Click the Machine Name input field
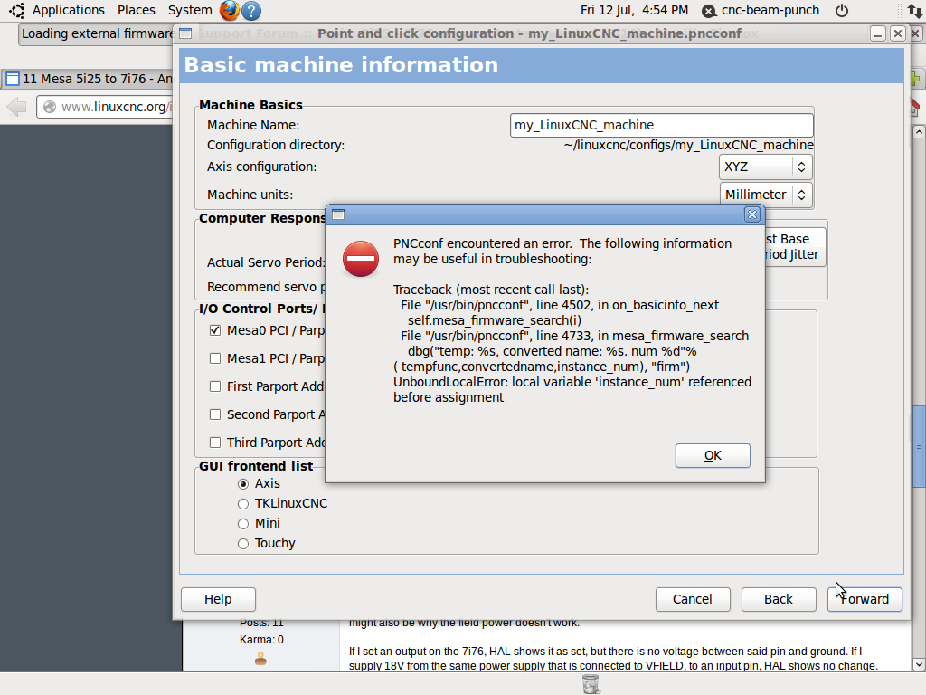Viewport: 926px width, 695px height. (661, 125)
